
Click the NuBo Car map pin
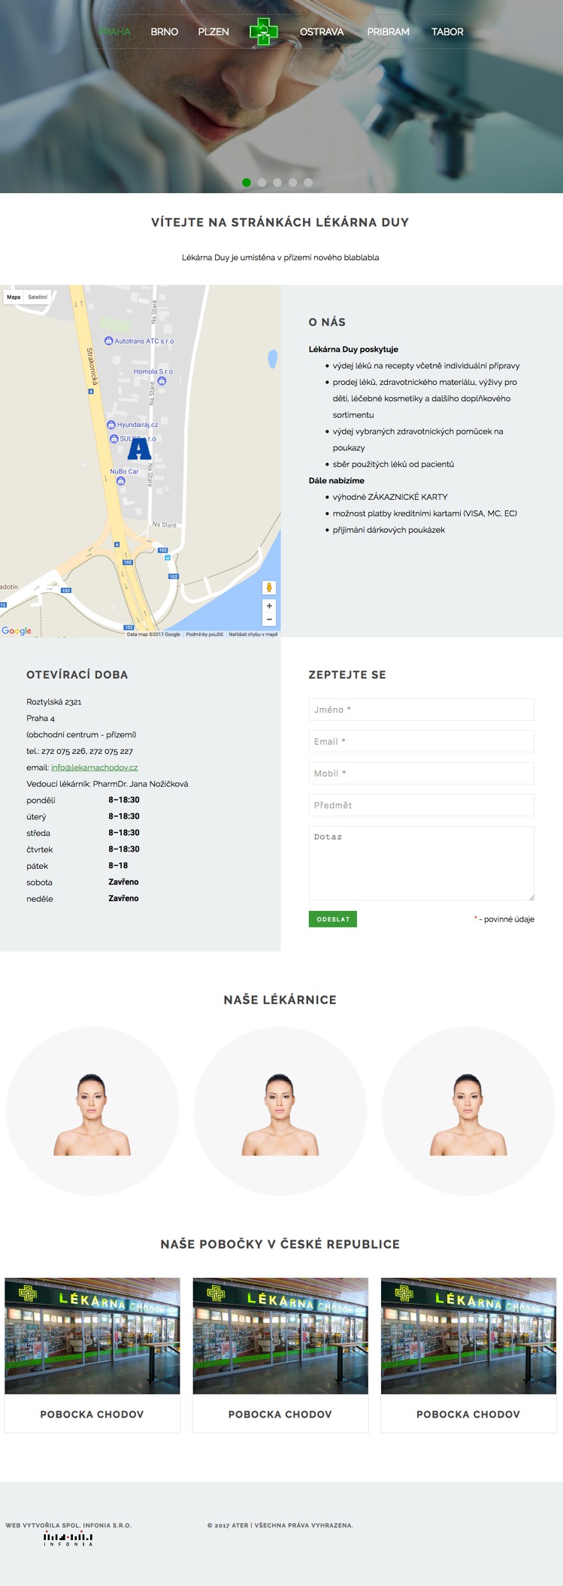120,480
